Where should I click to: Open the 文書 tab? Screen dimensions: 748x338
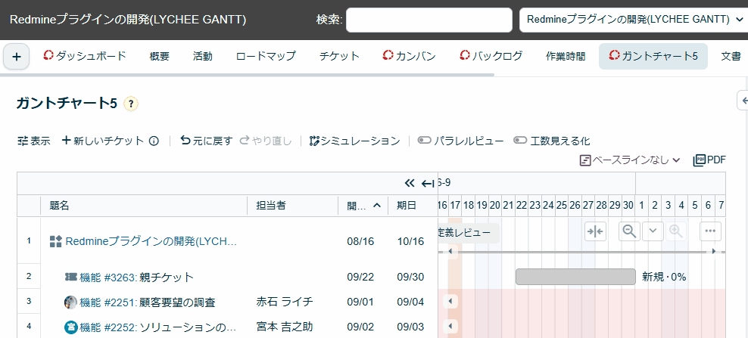731,56
